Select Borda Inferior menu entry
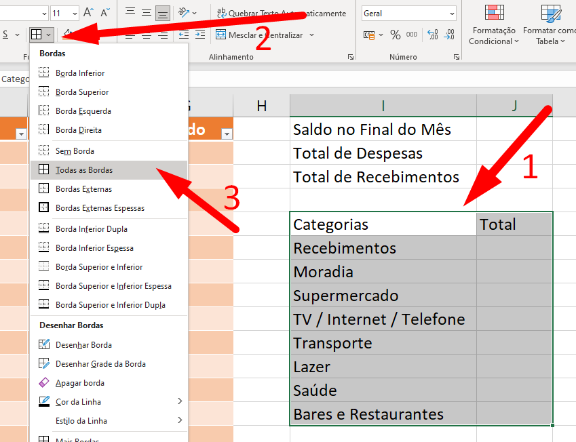The image size is (576, 442). (109, 73)
